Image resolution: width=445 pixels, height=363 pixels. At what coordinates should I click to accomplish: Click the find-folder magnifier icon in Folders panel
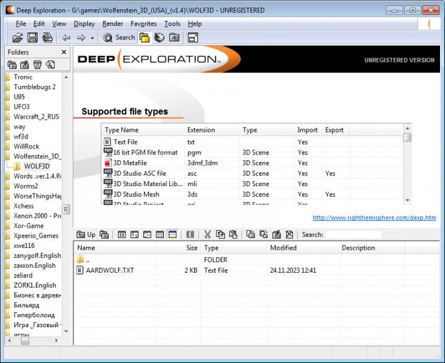pyautogui.click(x=50, y=65)
